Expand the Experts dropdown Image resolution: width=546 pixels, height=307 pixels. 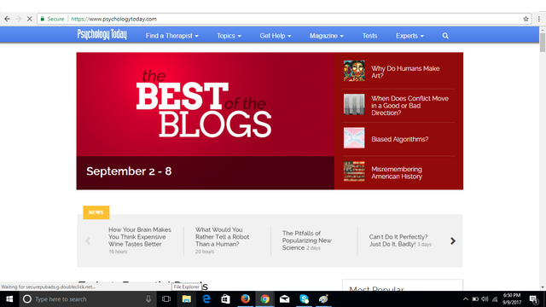coord(409,36)
